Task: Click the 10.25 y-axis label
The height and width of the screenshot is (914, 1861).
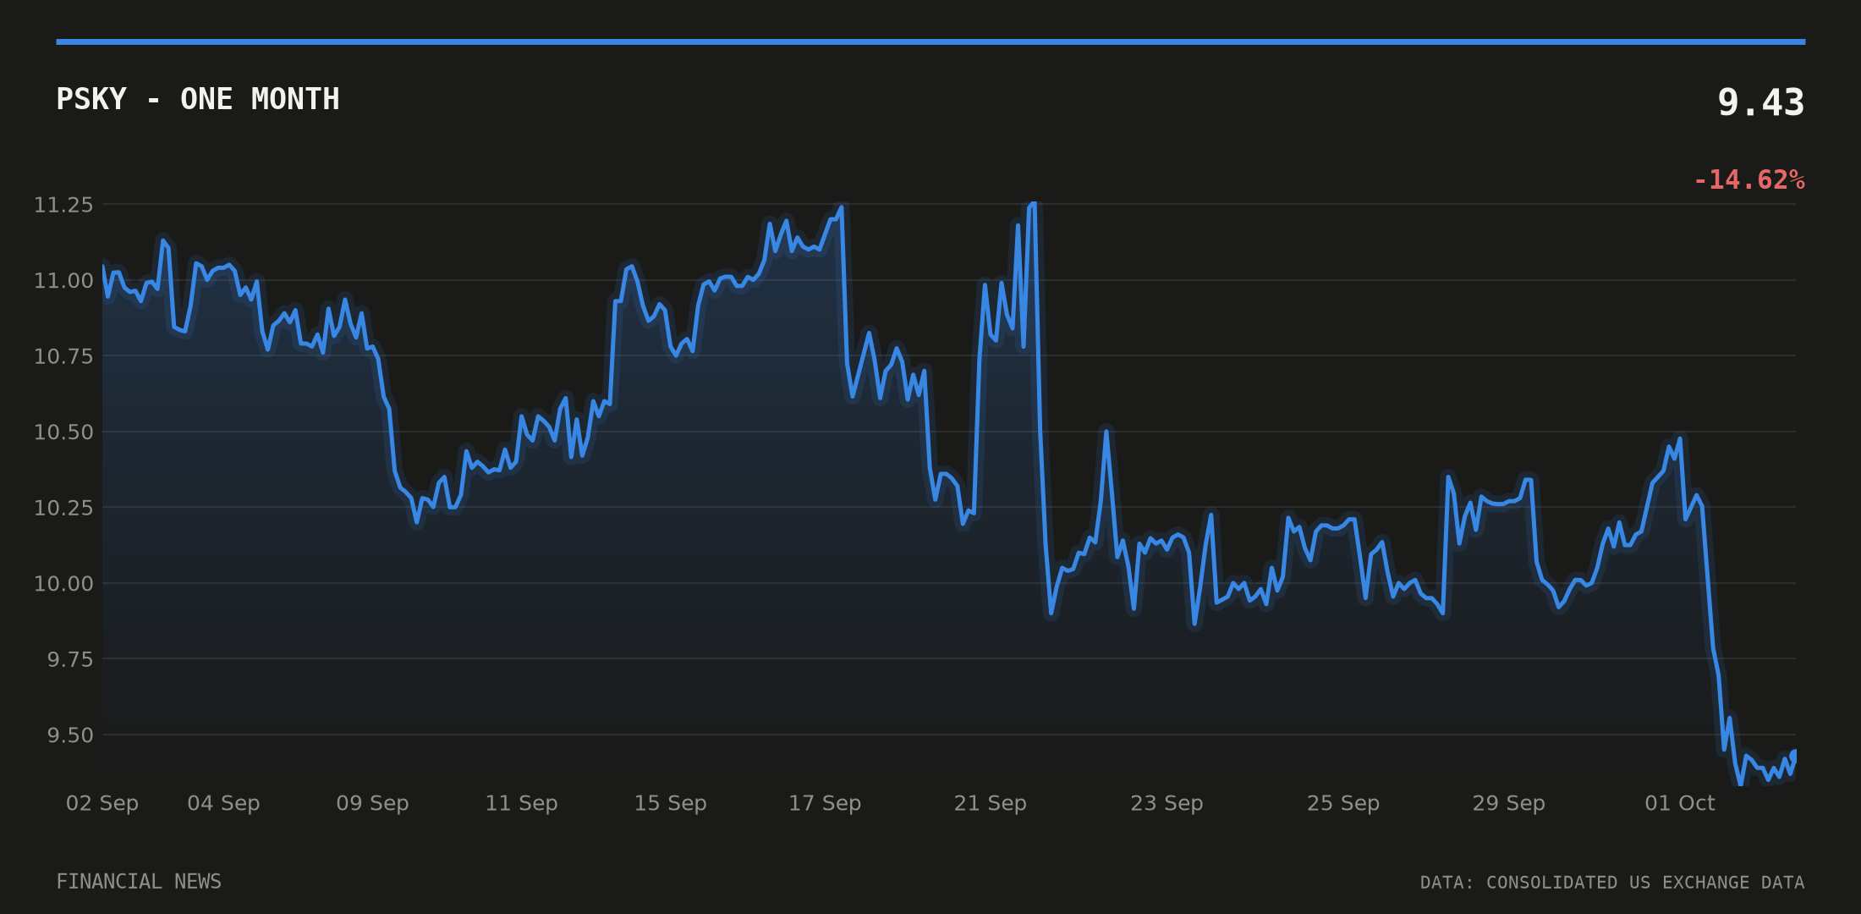Action: (x=63, y=508)
